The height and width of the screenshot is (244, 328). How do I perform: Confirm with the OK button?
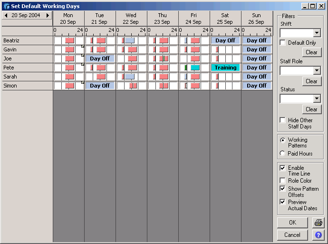292,223
